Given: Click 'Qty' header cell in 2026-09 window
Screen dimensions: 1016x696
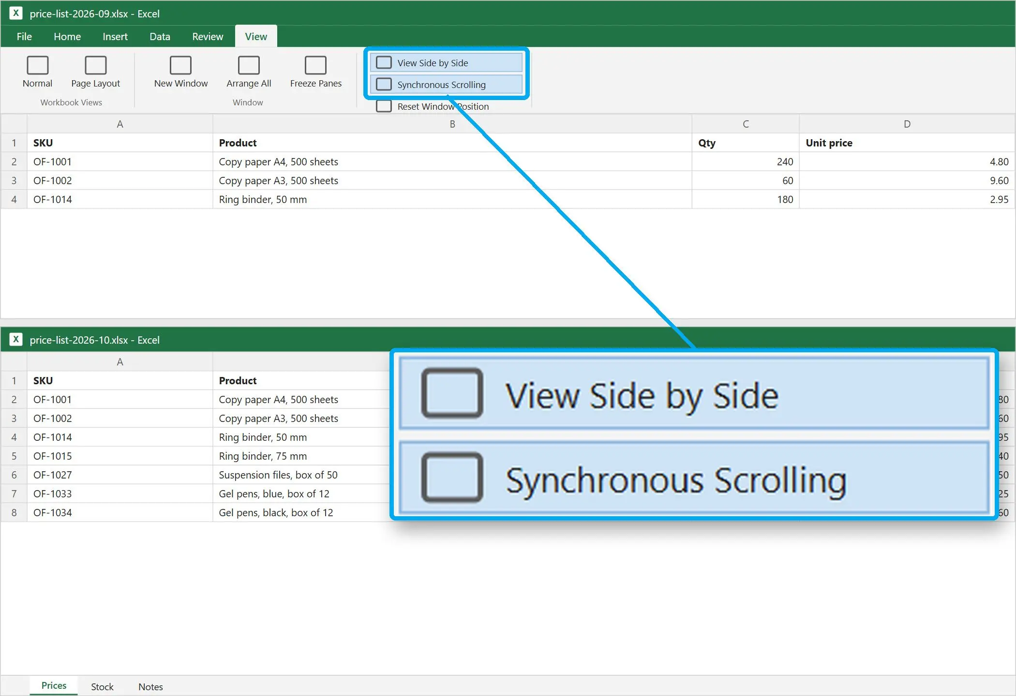Looking at the screenshot, I should (746, 143).
